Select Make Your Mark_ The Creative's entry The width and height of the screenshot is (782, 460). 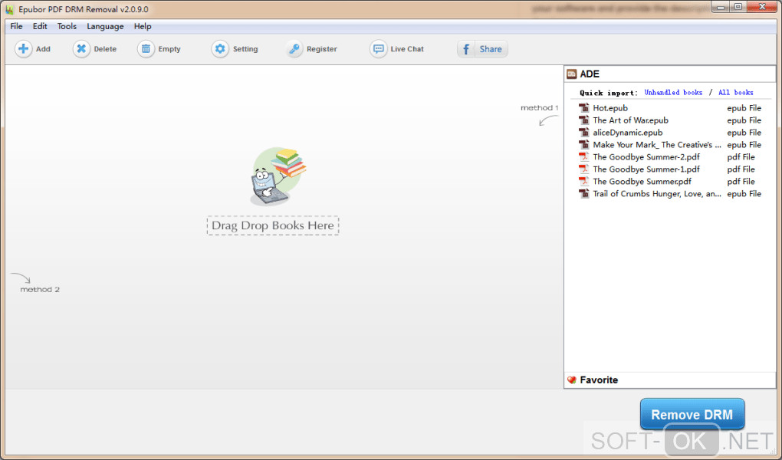pos(657,145)
